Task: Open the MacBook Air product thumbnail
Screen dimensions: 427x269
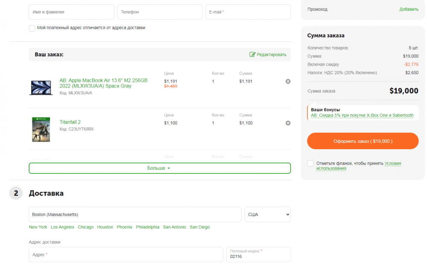Action: coord(41,87)
